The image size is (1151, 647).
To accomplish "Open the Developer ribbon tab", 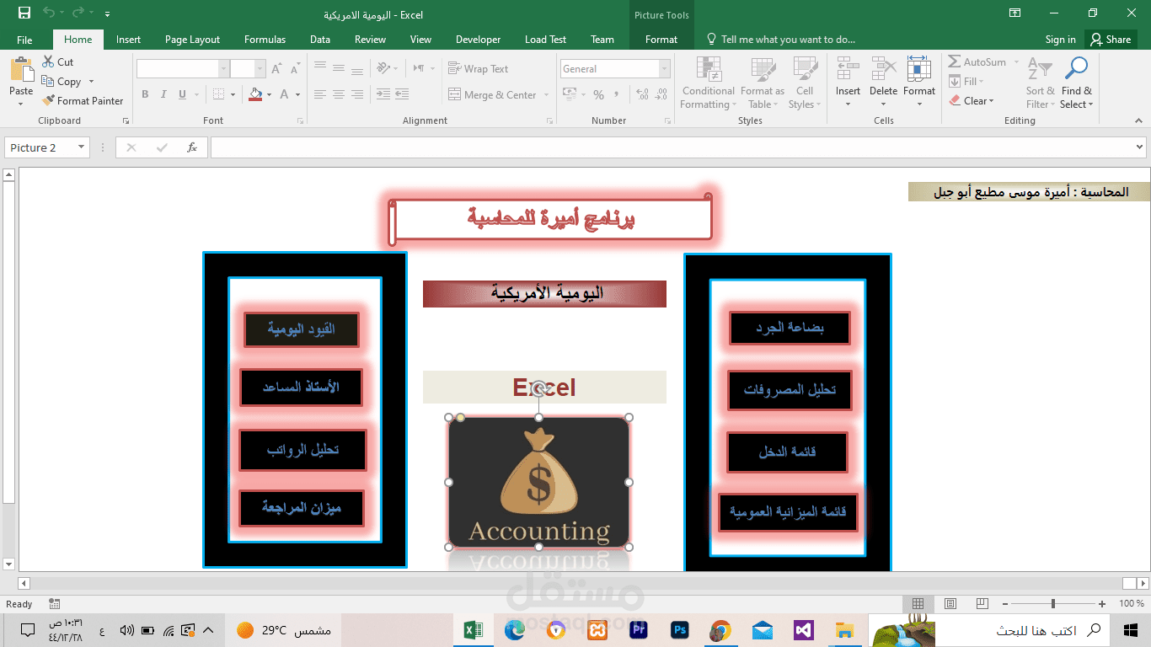I will pos(478,39).
